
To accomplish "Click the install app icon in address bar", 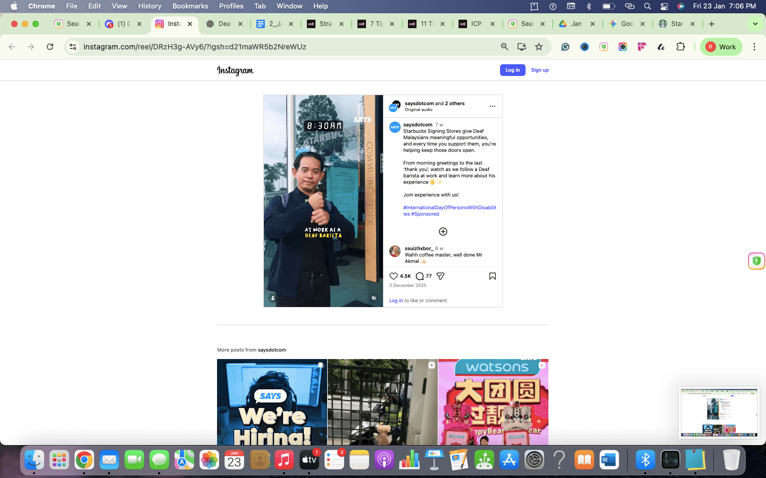I will tap(522, 47).
